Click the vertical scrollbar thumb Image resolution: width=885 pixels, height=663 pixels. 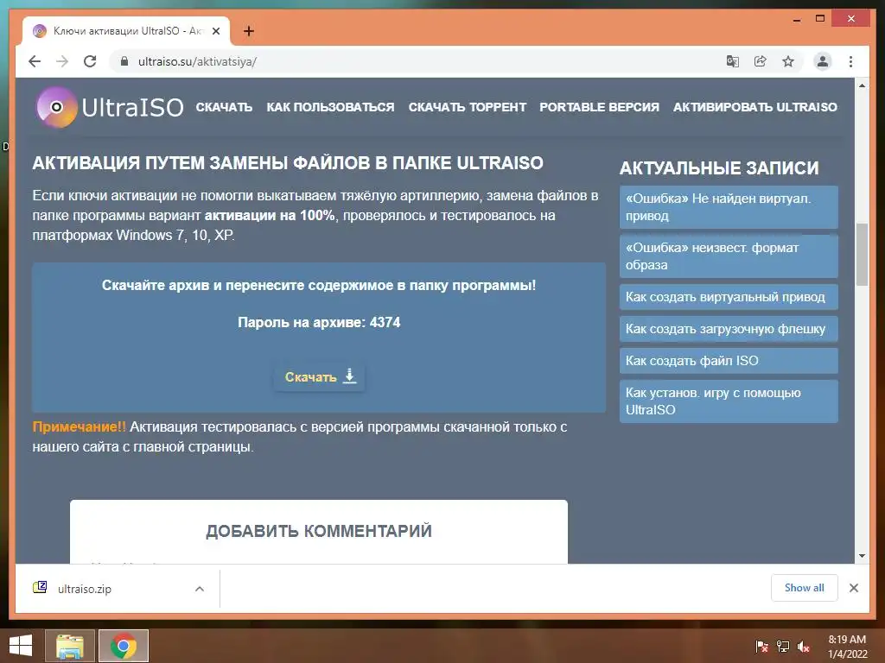tap(862, 255)
